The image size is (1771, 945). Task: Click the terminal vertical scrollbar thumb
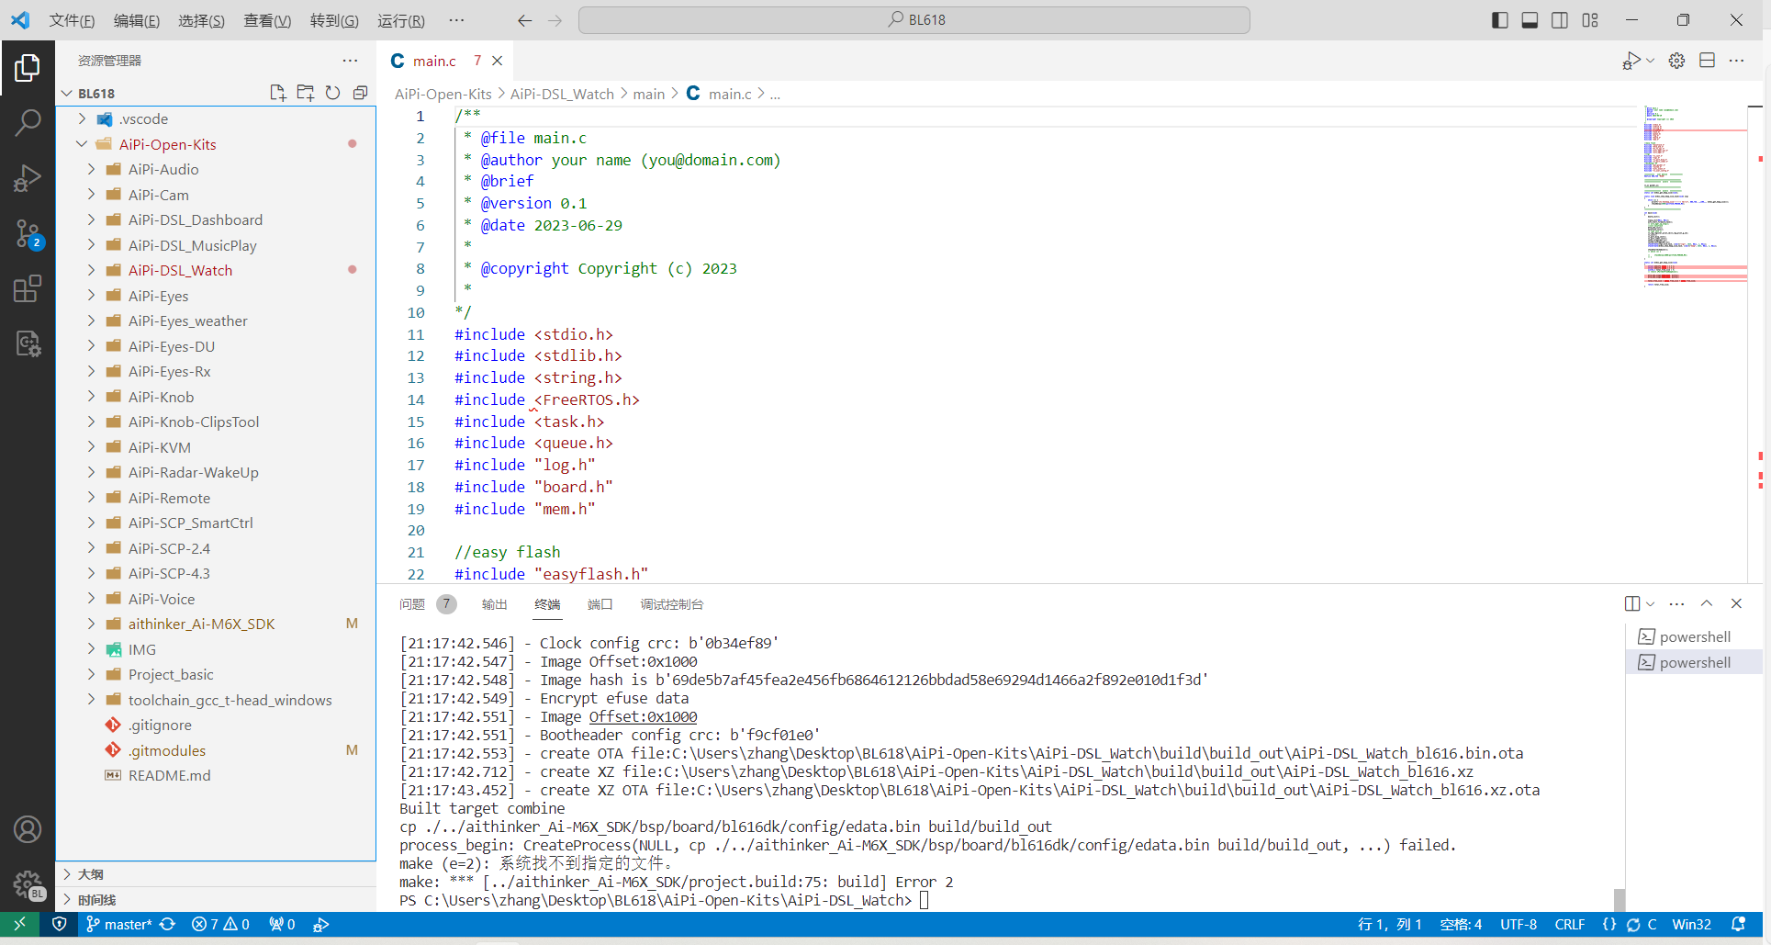1619,900
